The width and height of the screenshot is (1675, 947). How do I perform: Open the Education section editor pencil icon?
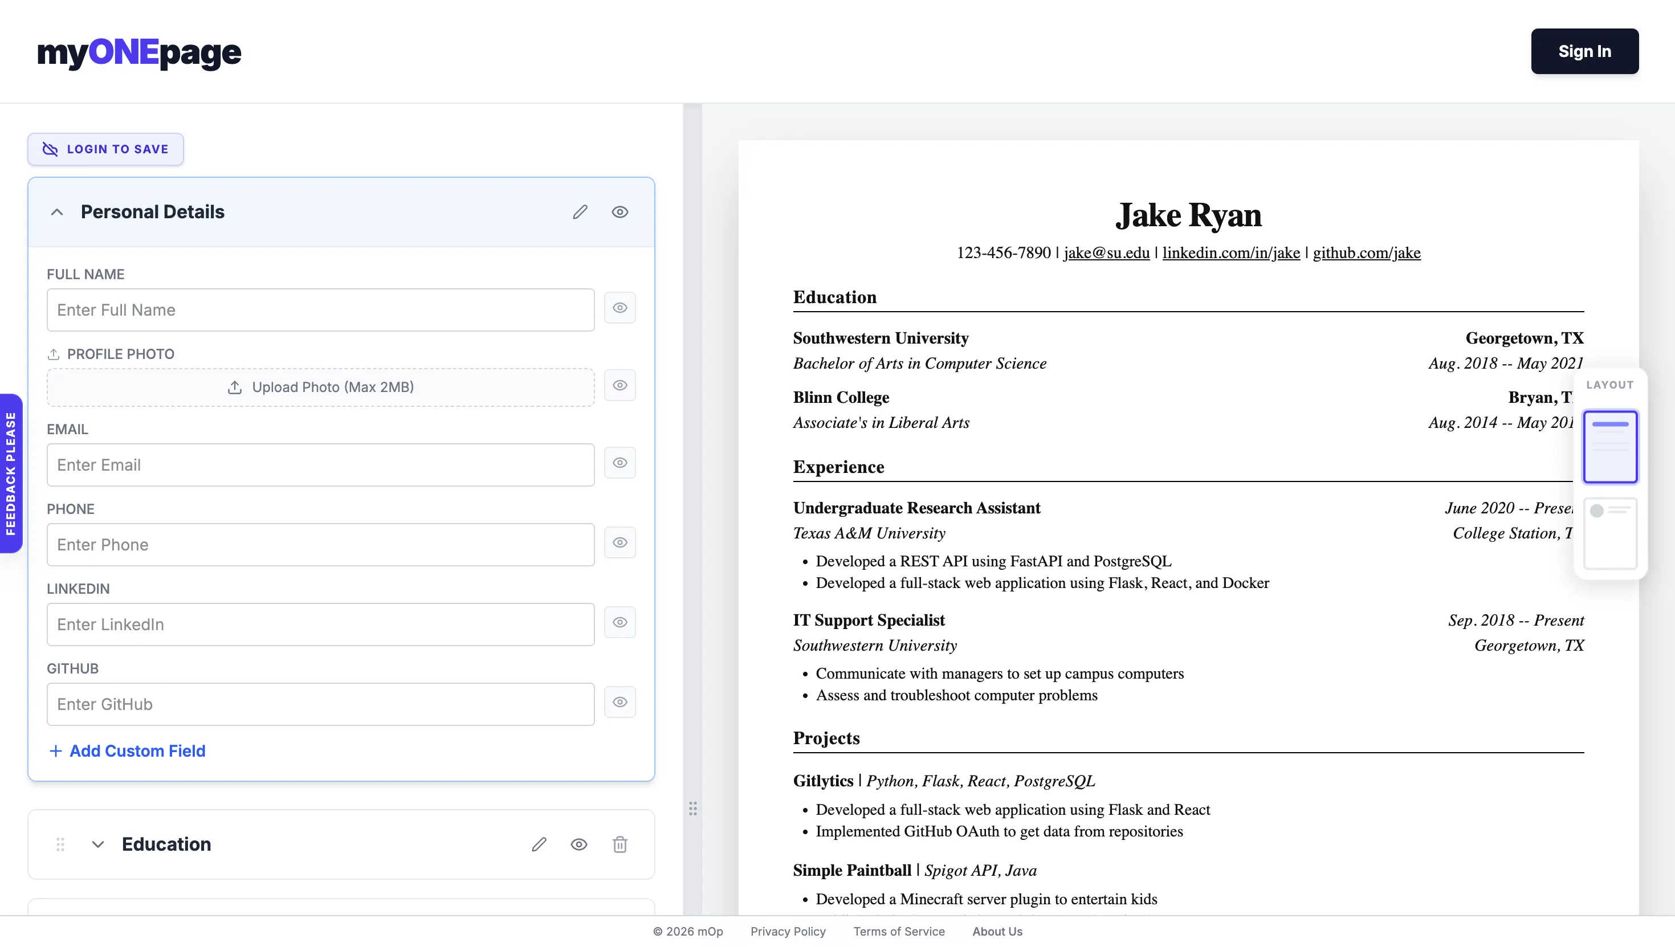click(539, 844)
